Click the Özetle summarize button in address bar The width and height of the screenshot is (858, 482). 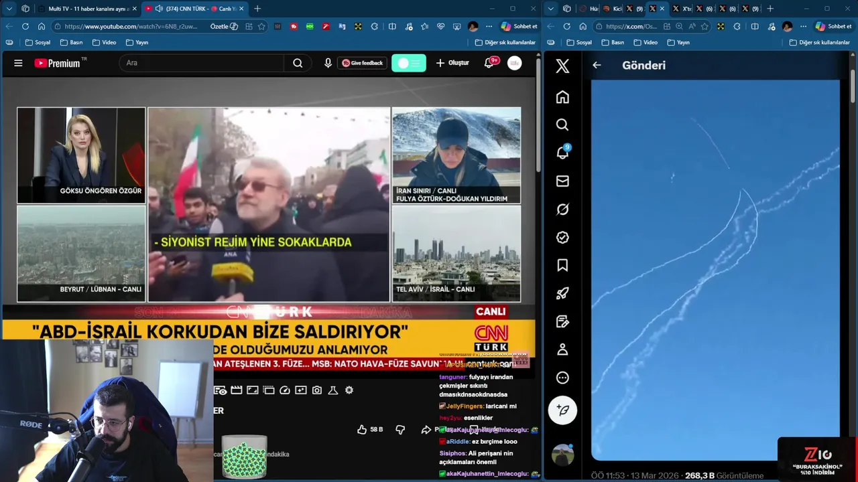pyautogui.click(x=224, y=26)
